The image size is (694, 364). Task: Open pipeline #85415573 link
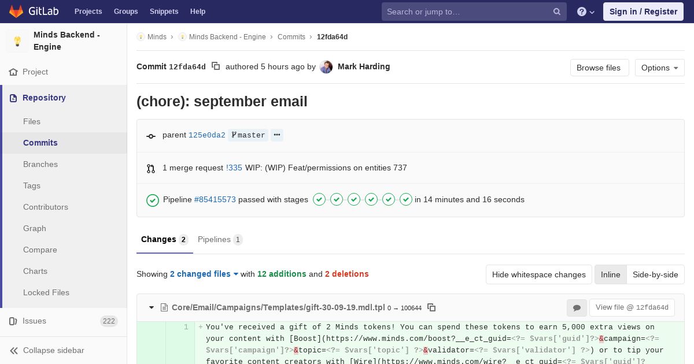pyautogui.click(x=215, y=199)
